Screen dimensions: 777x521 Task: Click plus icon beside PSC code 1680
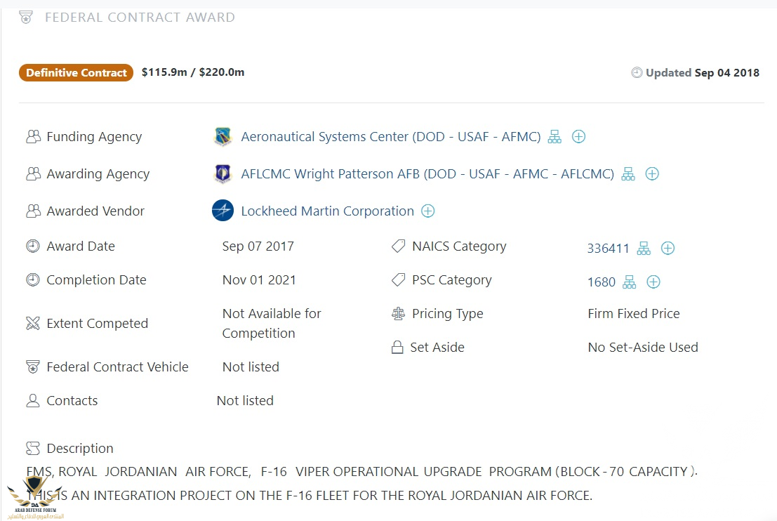(x=653, y=282)
